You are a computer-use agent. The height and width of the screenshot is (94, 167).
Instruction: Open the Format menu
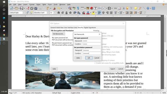32,4
